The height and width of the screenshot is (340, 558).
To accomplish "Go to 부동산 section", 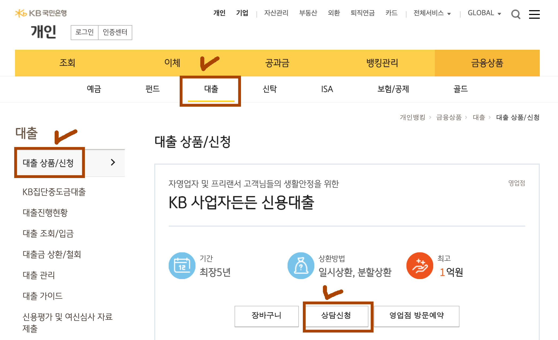I will coord(308,13).
